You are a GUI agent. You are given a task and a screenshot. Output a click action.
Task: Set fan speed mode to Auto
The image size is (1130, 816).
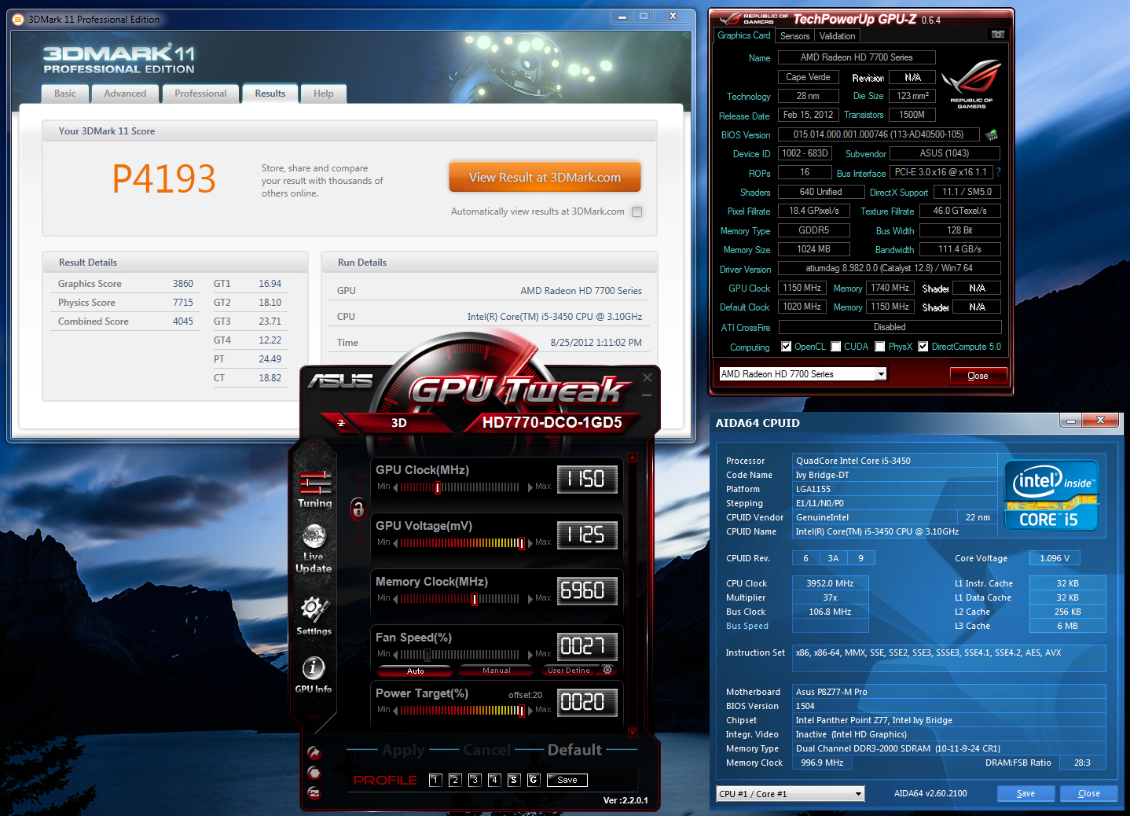click(x=415, y=671)
